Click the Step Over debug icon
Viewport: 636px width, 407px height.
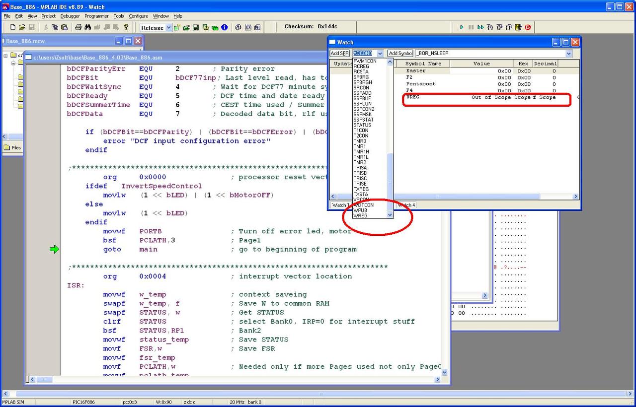tap(499, 27)
